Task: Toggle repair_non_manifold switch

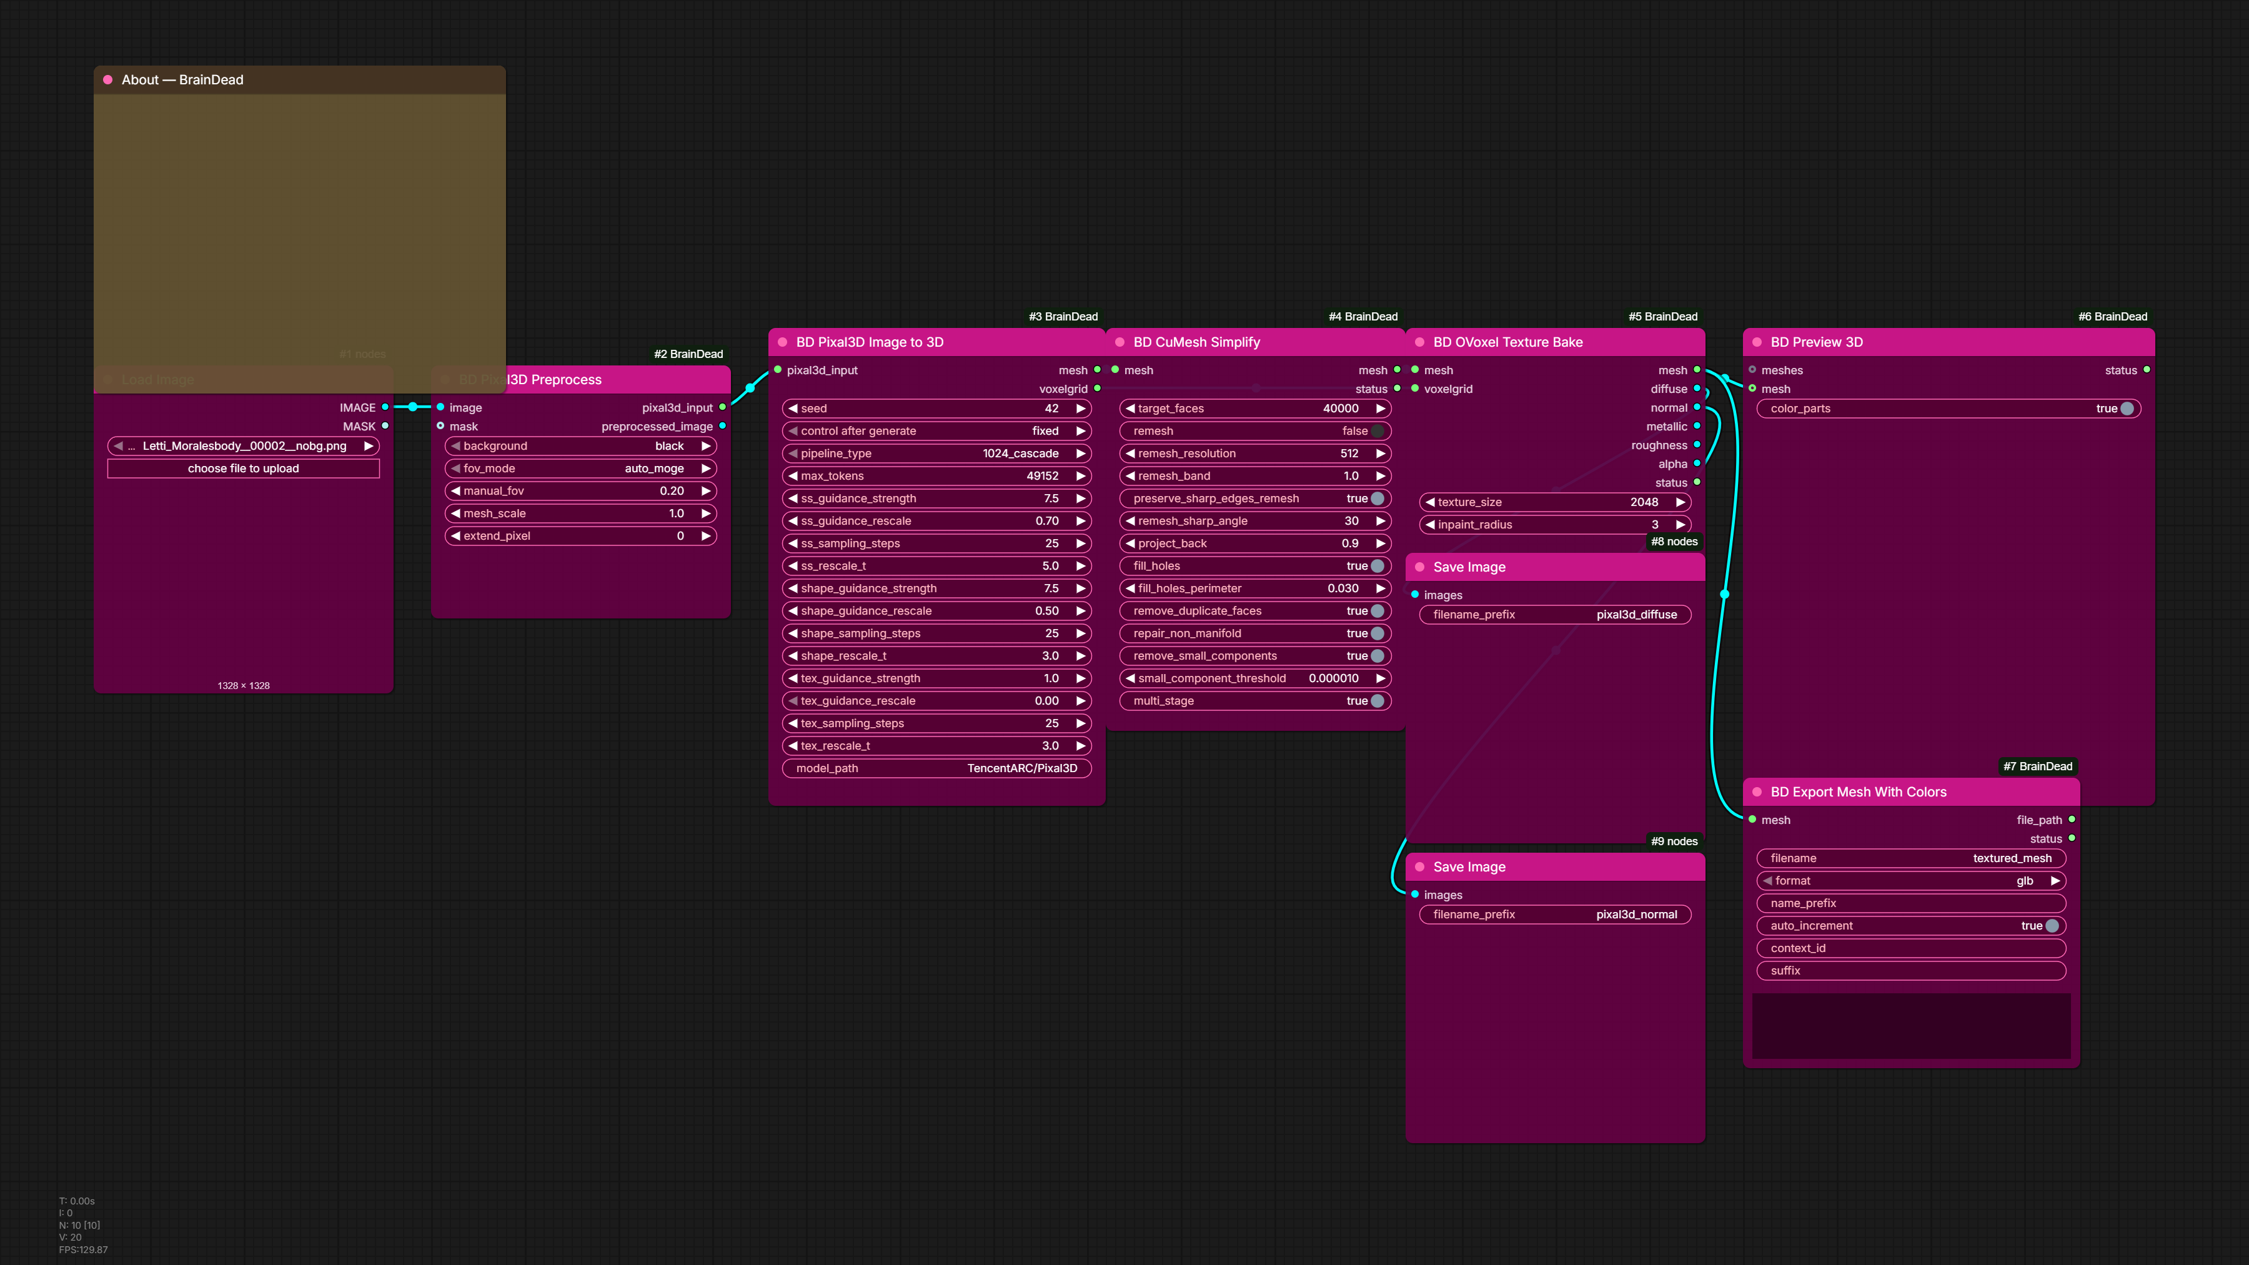Action: 1378,634
